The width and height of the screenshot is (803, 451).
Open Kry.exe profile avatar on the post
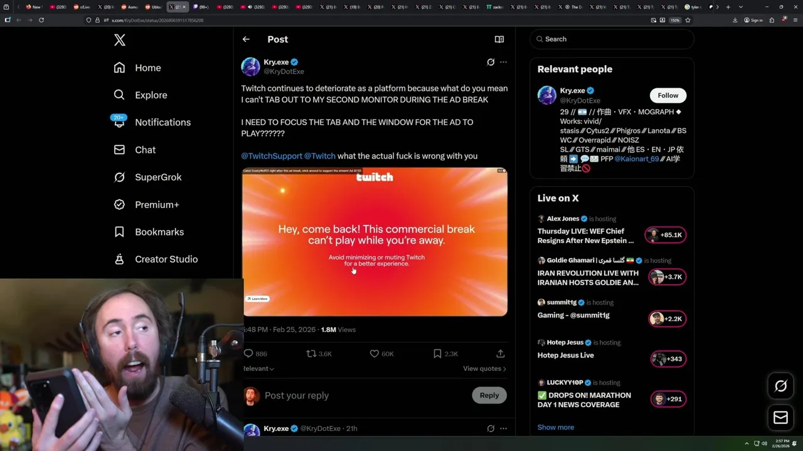click(250, 66)
